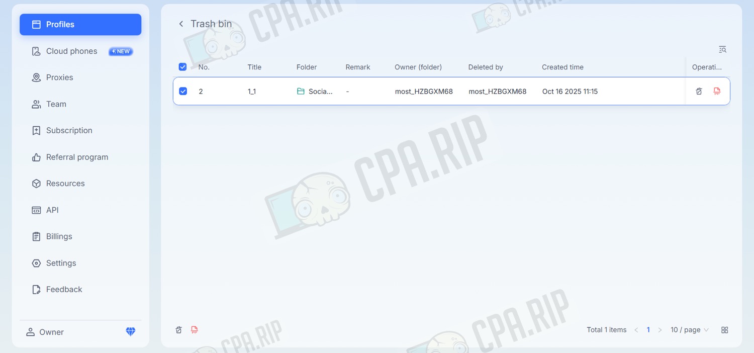Image resolution: width=754 pixels, height=353 pixels.
Task: Go back using the Trash bin arrow
Action: (x=181, y=24)
